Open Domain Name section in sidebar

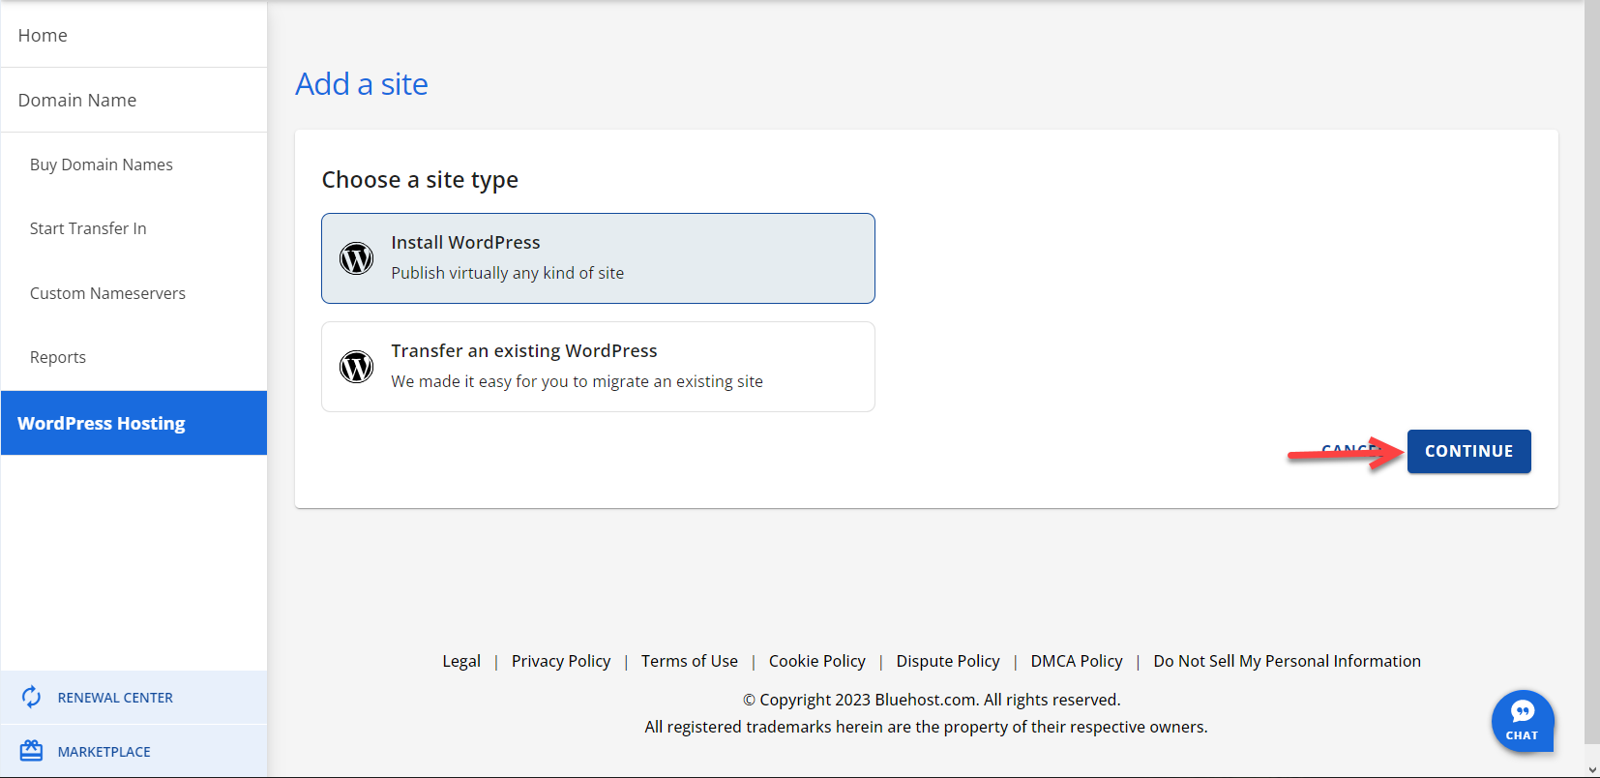133,100
